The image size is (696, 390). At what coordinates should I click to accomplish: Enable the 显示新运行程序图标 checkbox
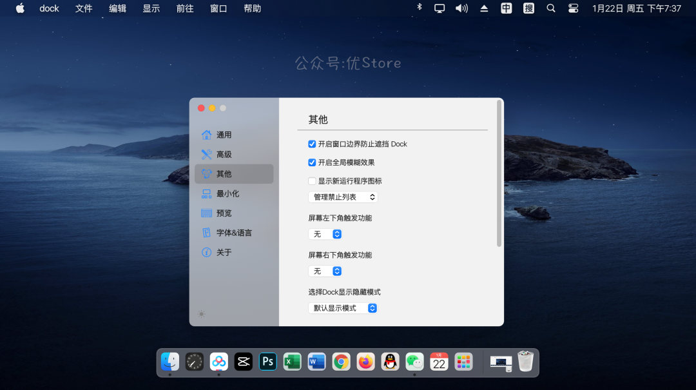(312, 180)
